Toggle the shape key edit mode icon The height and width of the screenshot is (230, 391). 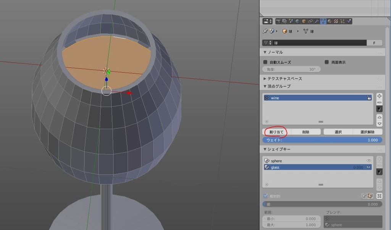tap(370, 196)
